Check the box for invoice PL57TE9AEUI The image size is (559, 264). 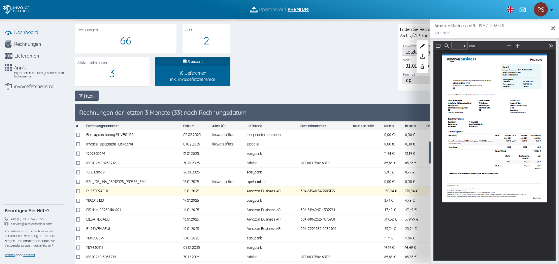click(78, 191)
